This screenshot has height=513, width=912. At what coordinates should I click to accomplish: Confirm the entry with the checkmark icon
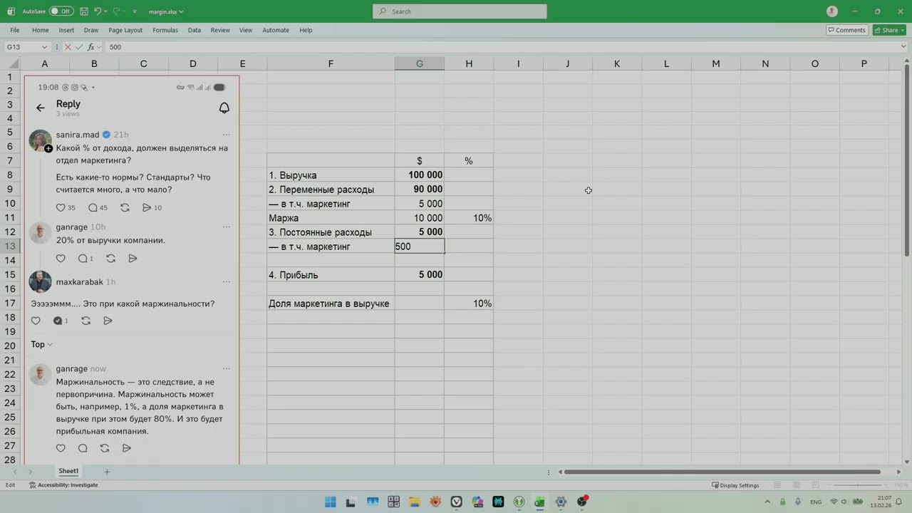click(x=79, y=47)
